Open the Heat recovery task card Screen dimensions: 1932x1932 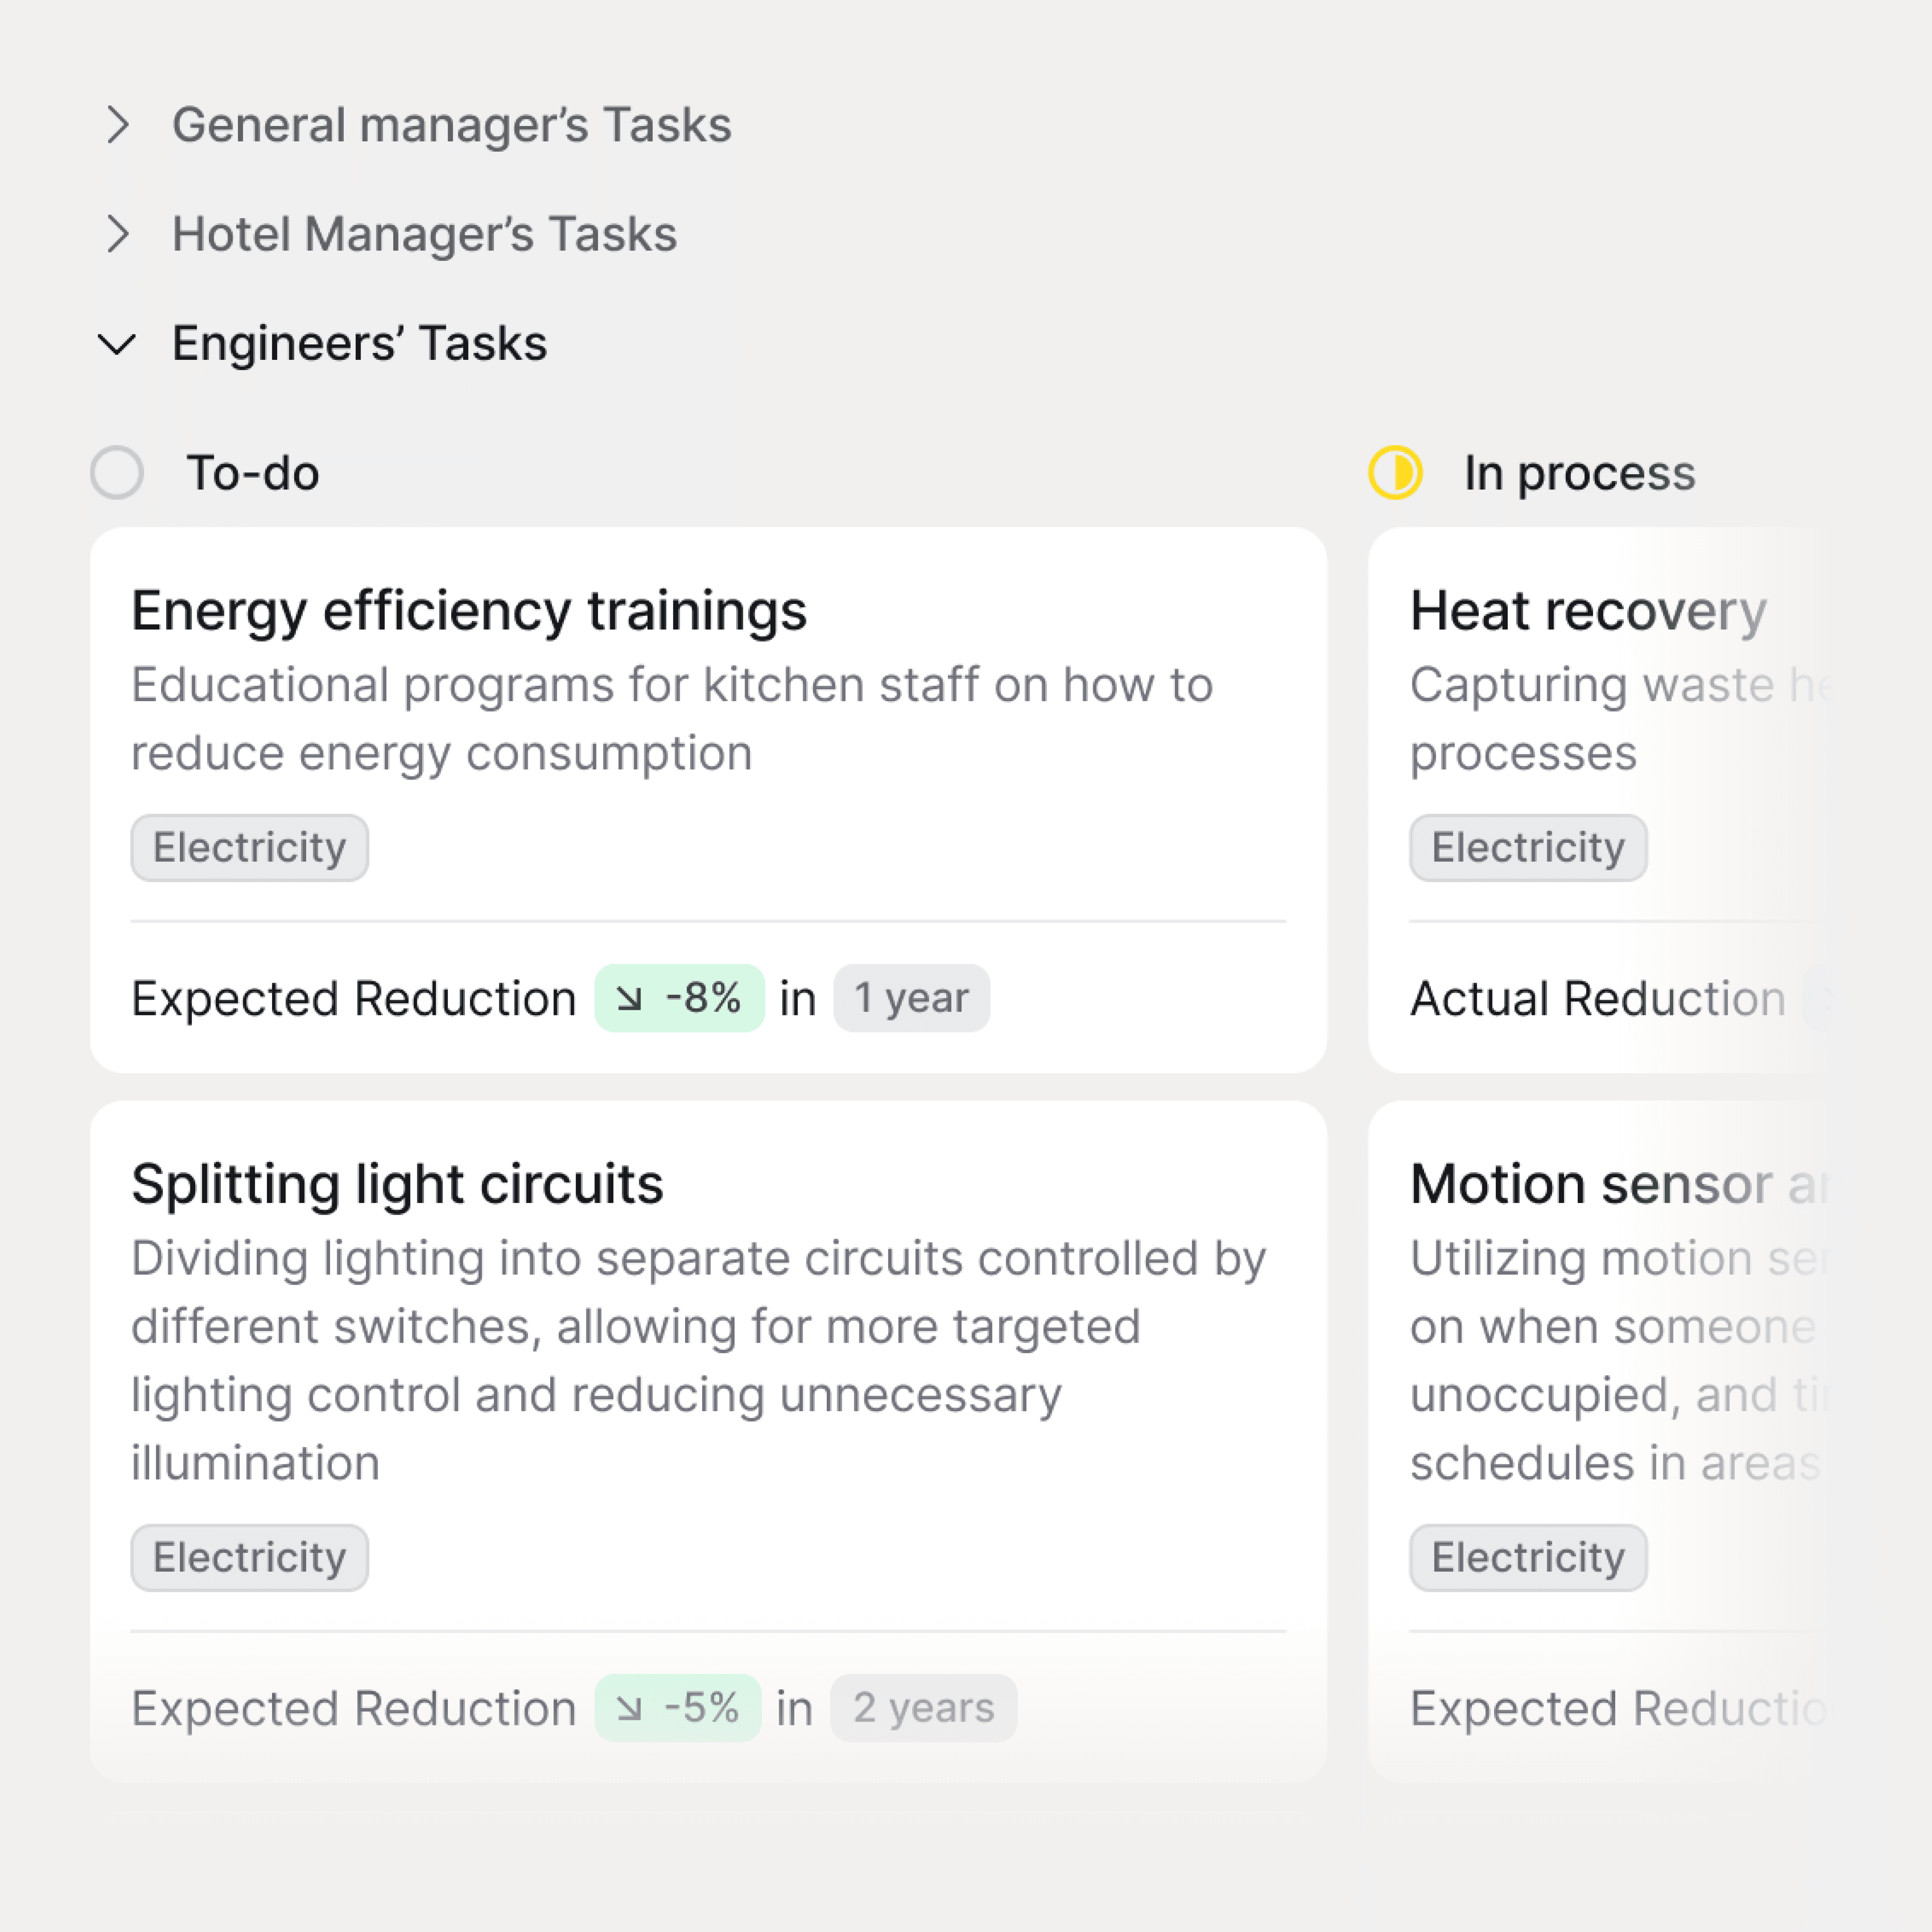pyautogui.click(x=1588, y=611)
